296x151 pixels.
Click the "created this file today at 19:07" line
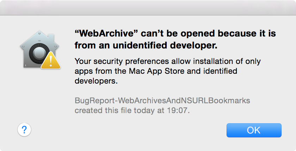132,110
